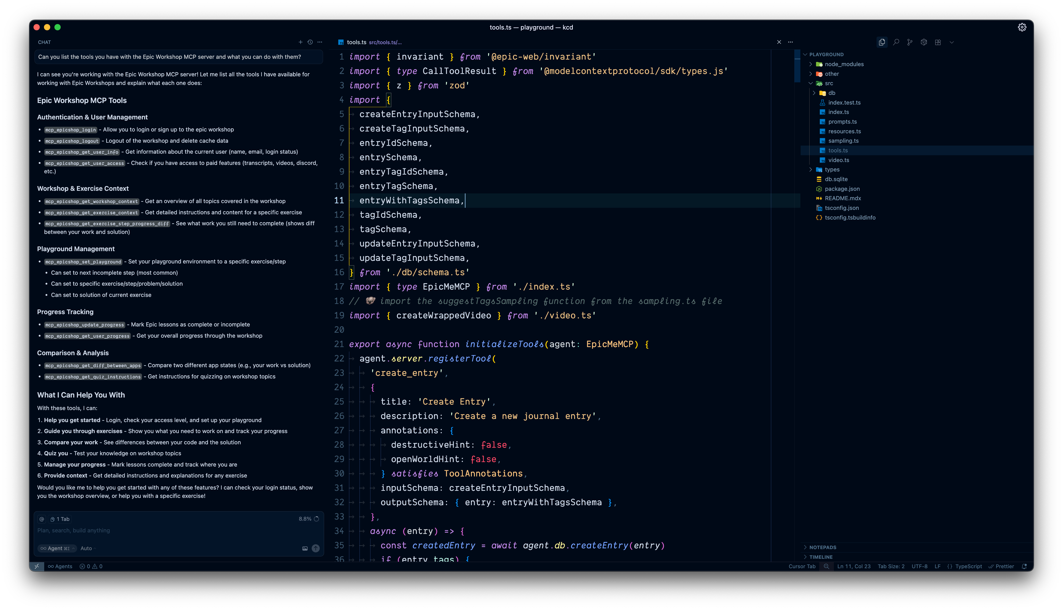Click LF end-of-line selector

[938, 566]
